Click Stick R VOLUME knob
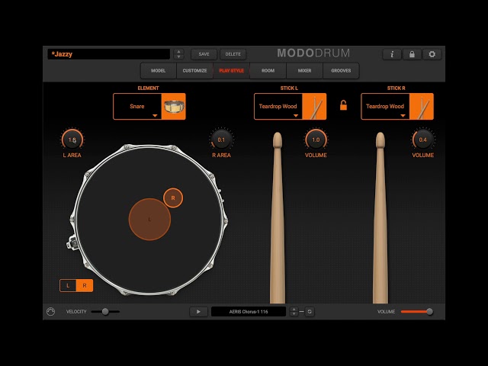The height and width of the screenshot is (366, 488). [422, 140]
